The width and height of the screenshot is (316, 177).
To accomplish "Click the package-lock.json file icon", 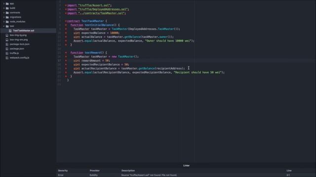I will pos(7,44).
